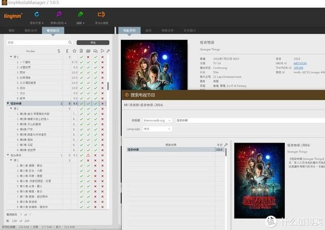Click the 21 Laps Entertainment studio text
The width and height of the screenshot is (325, 230).
(227, 77)
